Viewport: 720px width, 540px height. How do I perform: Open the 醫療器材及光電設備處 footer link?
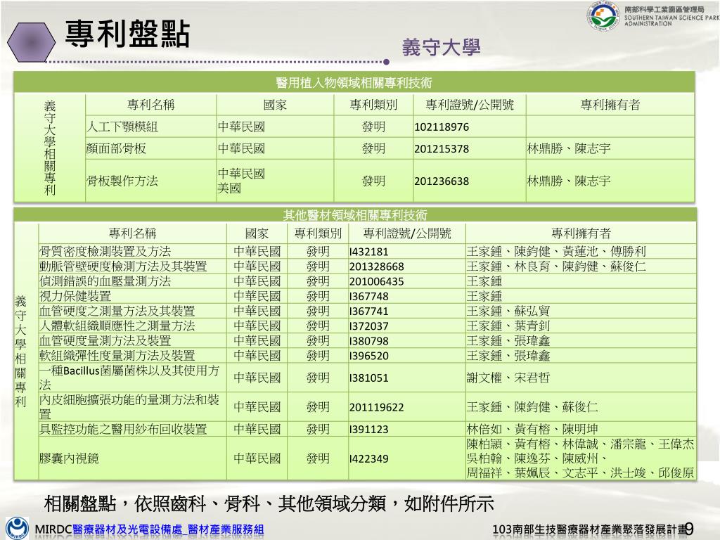click(x=127, y=529)
